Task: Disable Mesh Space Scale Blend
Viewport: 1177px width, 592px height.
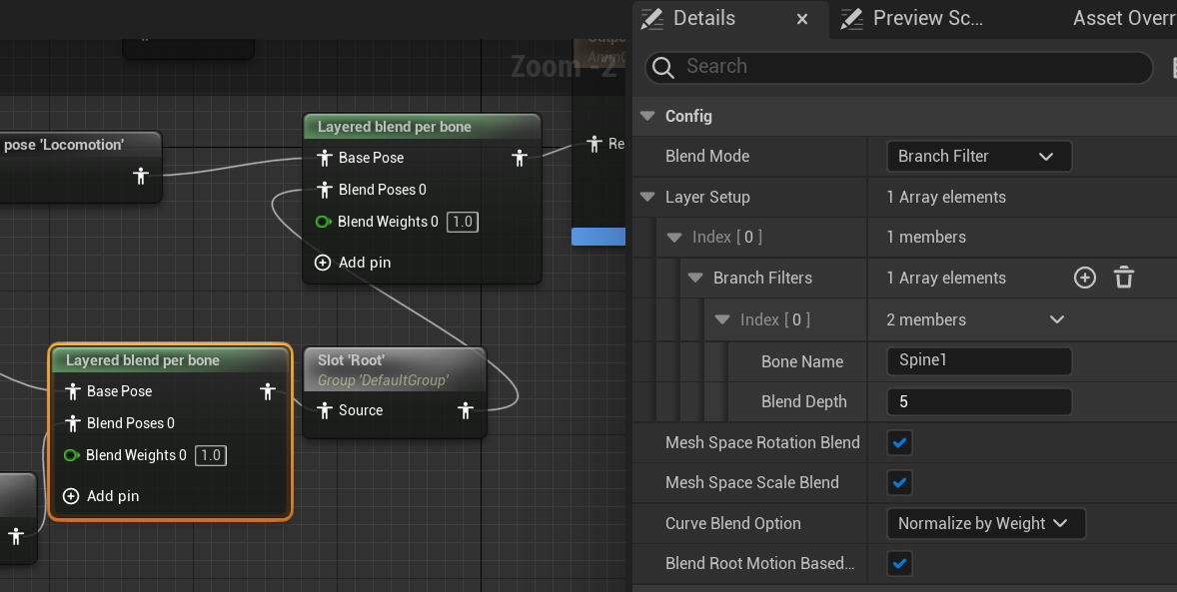Action: (899, 482)
